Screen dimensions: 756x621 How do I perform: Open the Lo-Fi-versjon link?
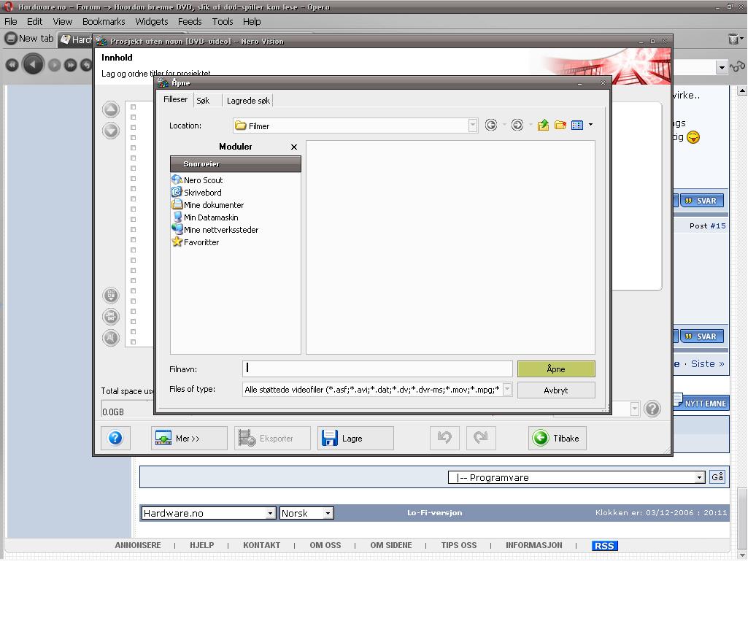tap(434, 512)
